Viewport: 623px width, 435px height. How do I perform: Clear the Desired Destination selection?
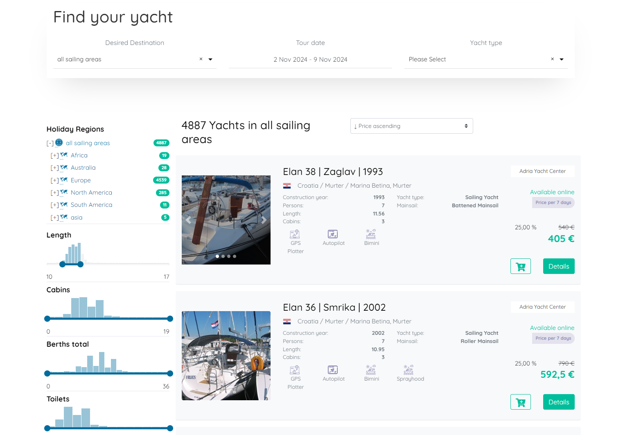point(201,59)
